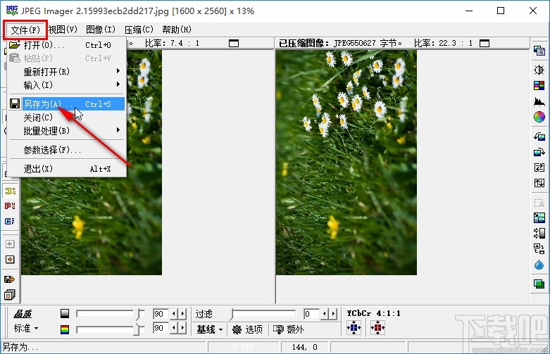Expand the 输入(I) submenu
The height and width of the screenshot is (354, 550).
click(66, 85)
